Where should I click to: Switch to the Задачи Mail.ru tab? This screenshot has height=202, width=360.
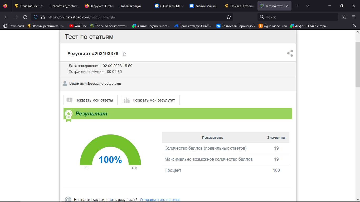(x=203, y=6)
